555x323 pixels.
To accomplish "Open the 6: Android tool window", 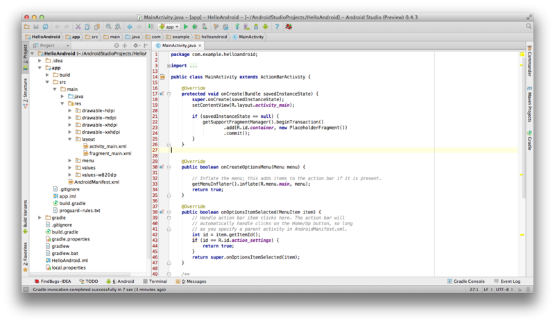I will pos(120,281).
